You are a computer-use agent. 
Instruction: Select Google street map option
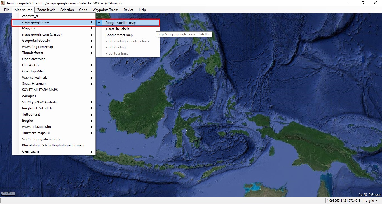pos(119,35)
